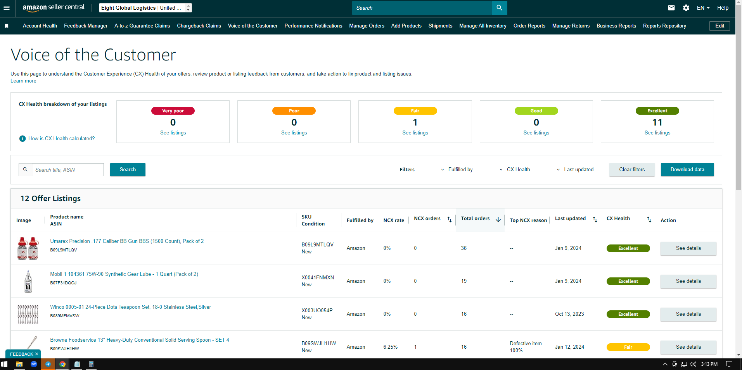
Task: Focus the Search title, ASIN field
Action: [67, 170]
